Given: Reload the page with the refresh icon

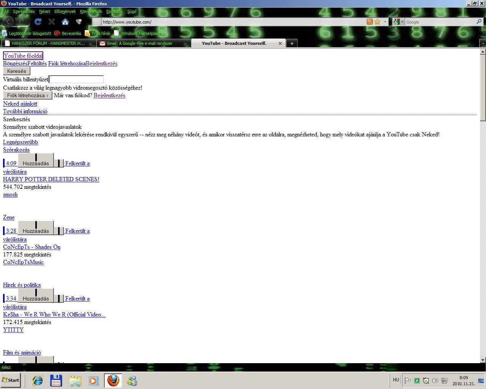Looking at the screenshot, I should click(38, 22).
